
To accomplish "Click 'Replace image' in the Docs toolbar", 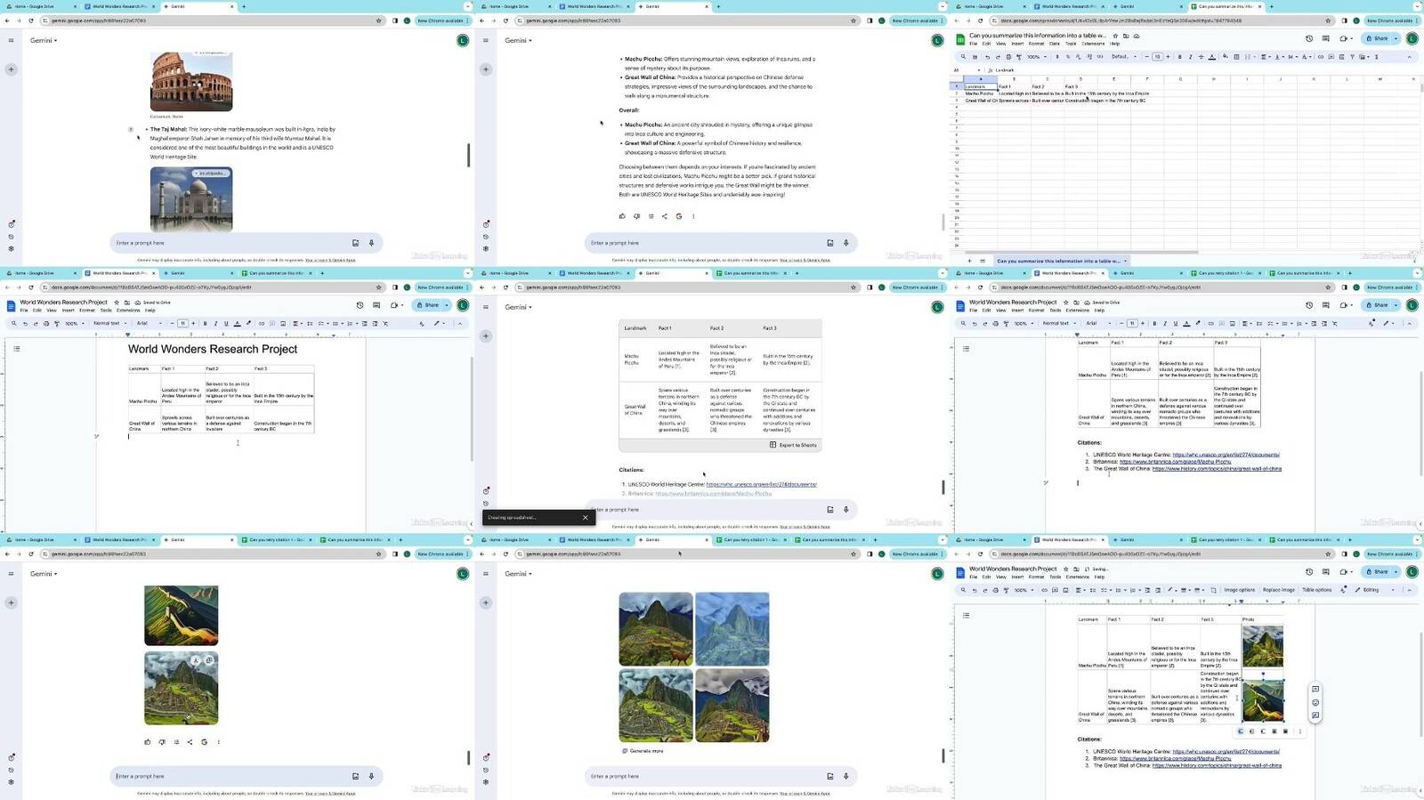I will click(x=1279, y=590).
